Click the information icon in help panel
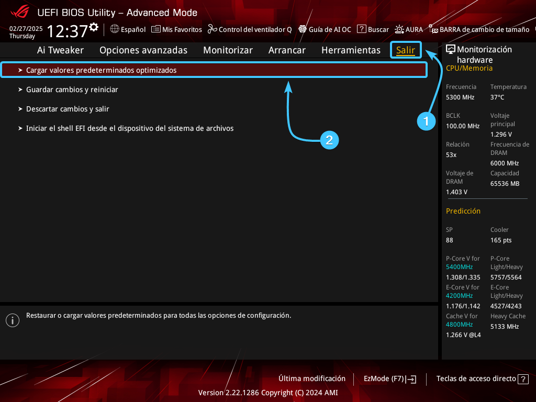 tap(13, 320)
